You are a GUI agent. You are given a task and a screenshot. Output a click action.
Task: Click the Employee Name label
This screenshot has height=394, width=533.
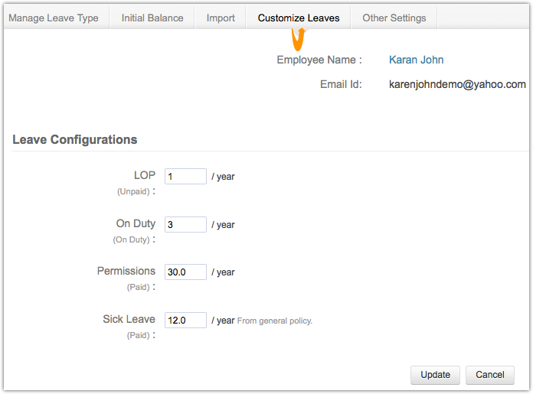[x=319, y=60]
